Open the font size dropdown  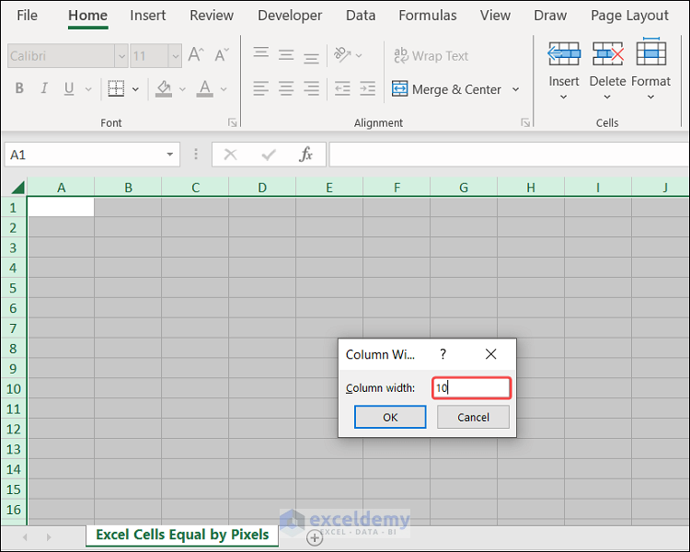[175, 56]
